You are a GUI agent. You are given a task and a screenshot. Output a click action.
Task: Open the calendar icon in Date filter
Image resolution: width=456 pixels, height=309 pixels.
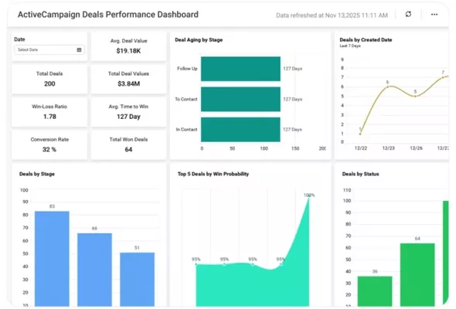[x=79, y=49]
